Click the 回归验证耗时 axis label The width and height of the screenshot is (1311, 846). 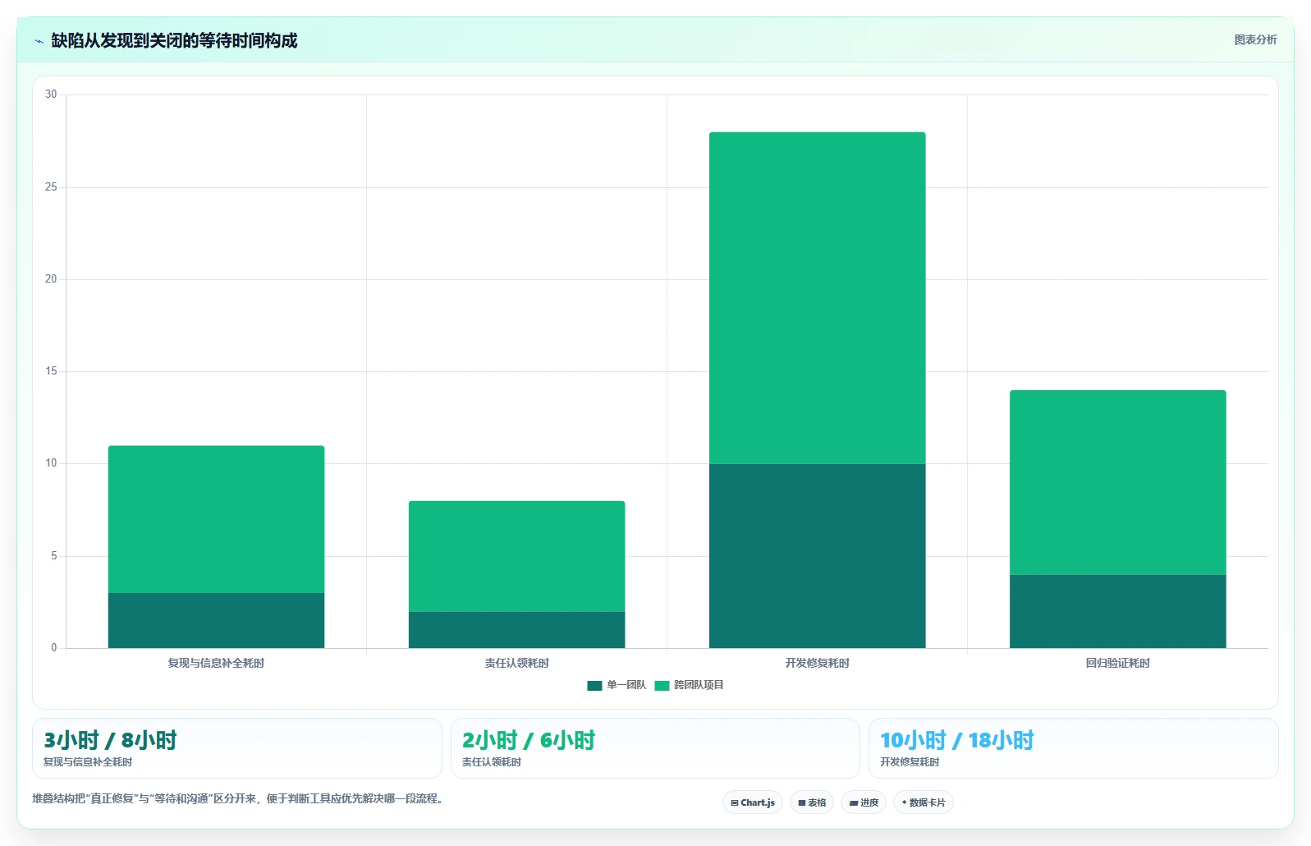pos(1118,663)
